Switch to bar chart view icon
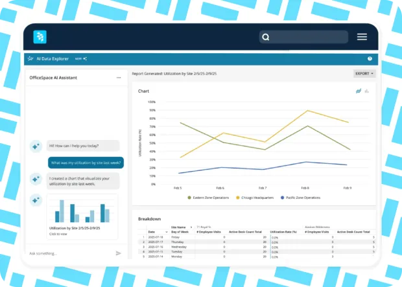This screenshot has height=287, width=402. pos(367,91)
